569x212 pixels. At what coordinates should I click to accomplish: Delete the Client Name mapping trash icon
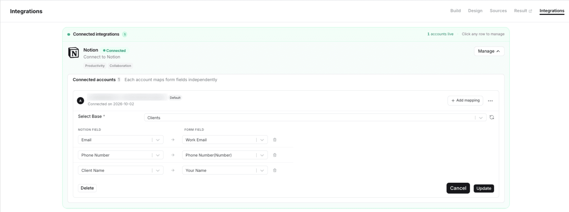pyautogui.click(x=275, y=170)
